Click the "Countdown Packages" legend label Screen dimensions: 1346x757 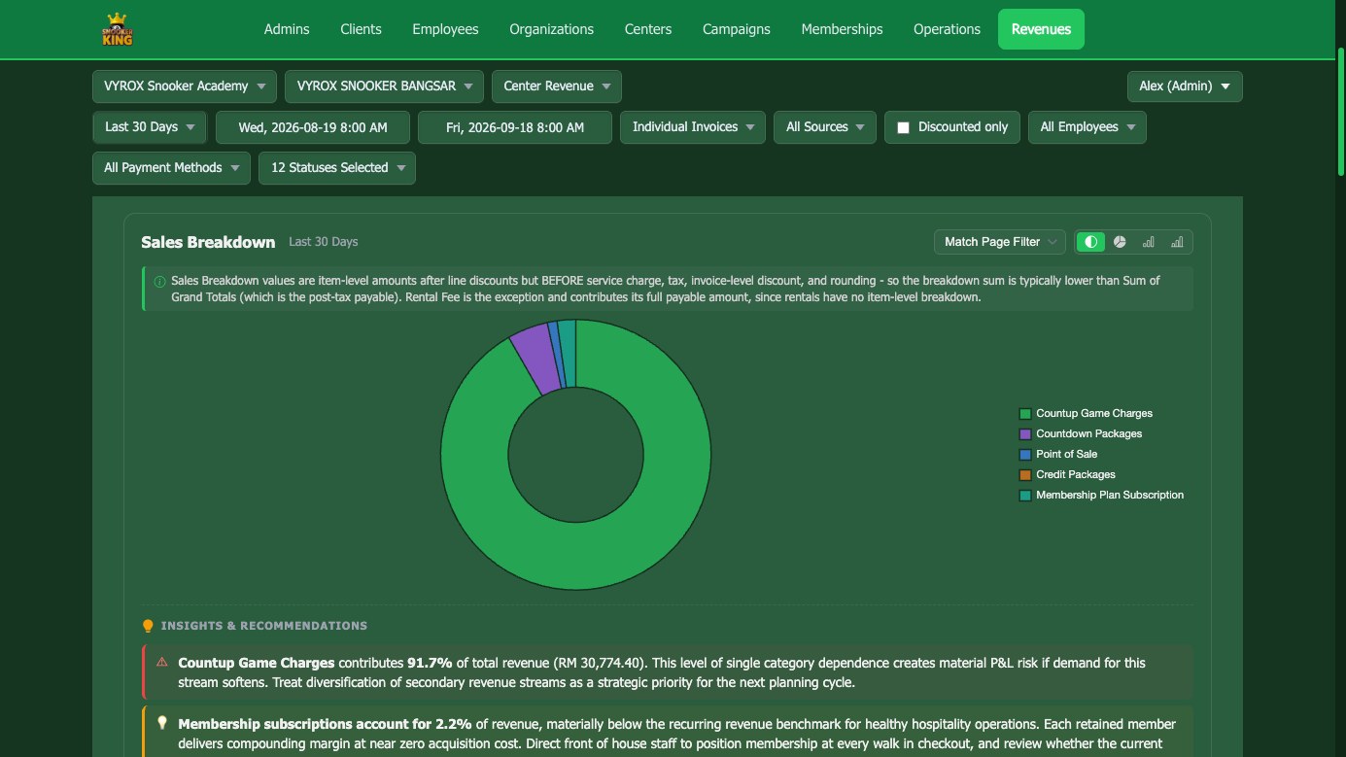tap(1088, 434)
